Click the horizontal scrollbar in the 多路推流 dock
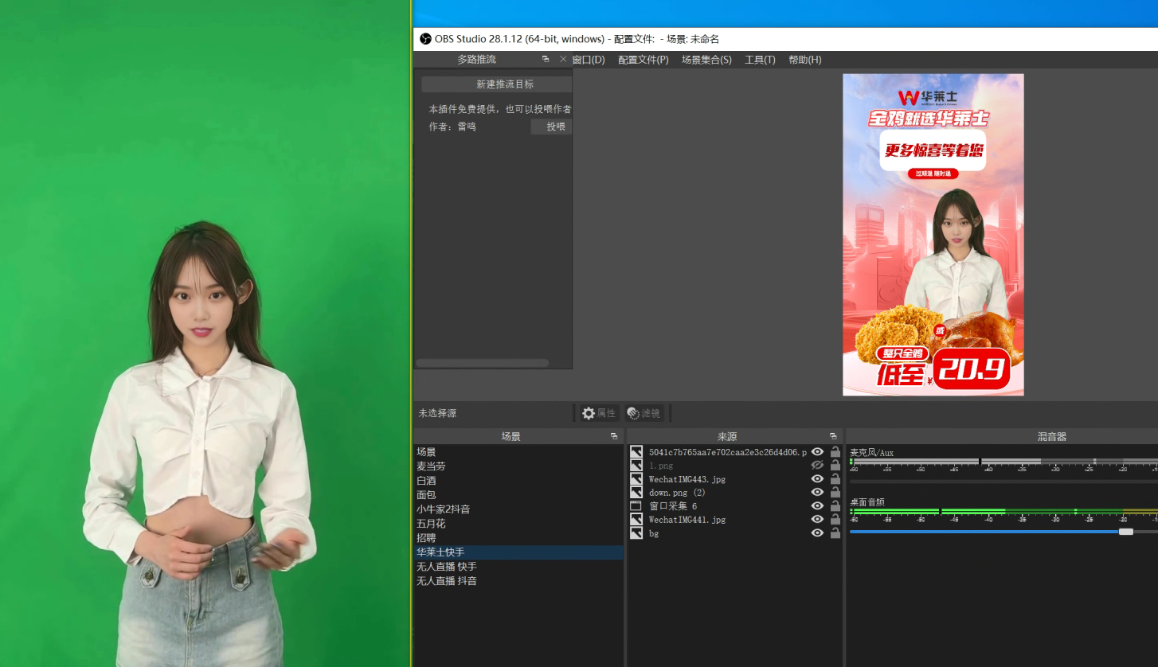Image resolution: width=1158 pixels, height=667 pixels. [482, 363]
